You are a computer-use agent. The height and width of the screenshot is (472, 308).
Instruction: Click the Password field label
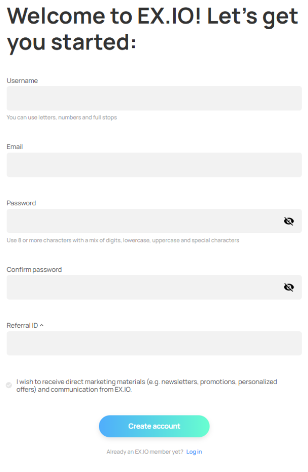21,203
